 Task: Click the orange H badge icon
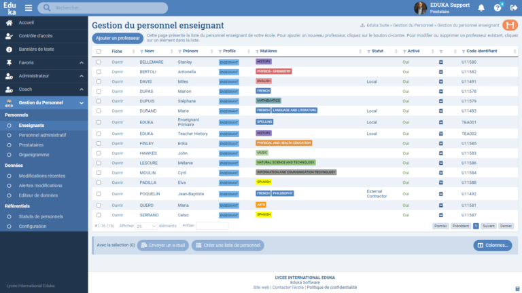click(x=510, y=25)
